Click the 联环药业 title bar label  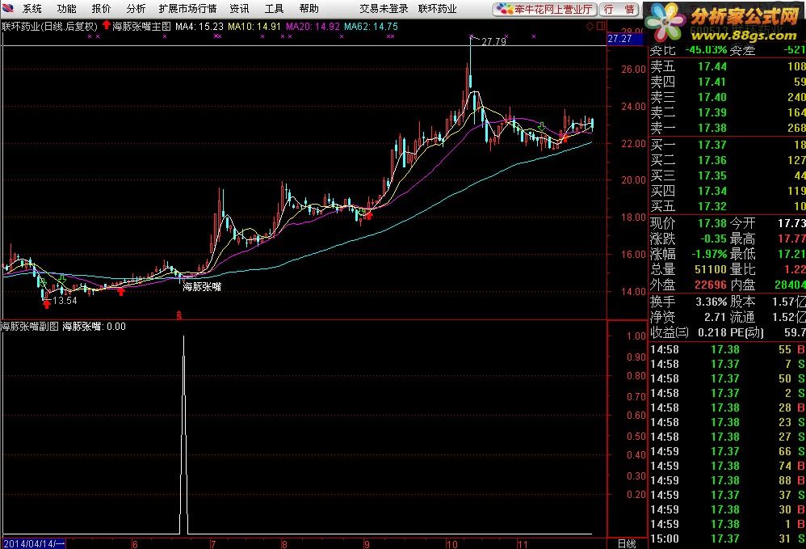pos(438,9)
